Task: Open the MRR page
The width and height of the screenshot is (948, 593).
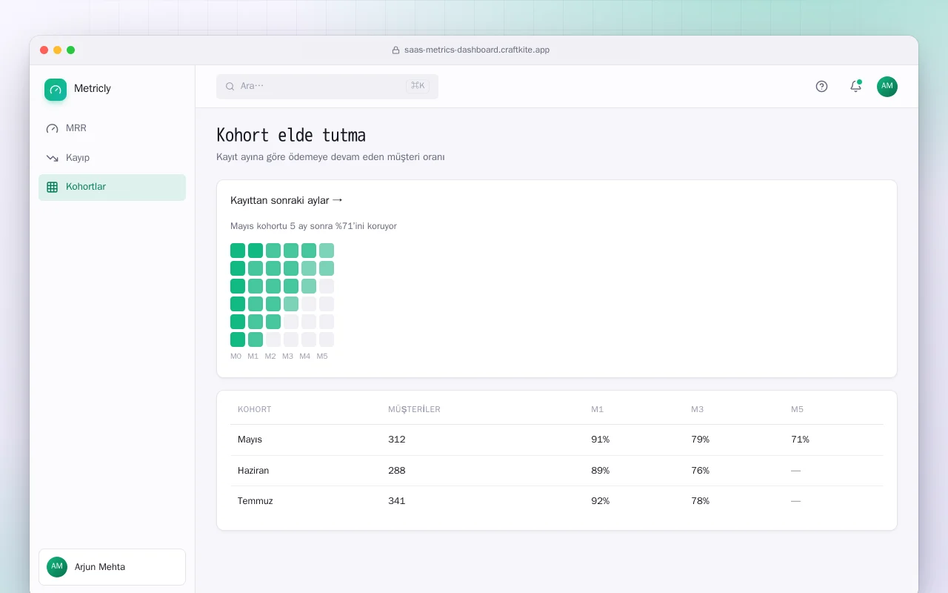Action: pos(112,128)
